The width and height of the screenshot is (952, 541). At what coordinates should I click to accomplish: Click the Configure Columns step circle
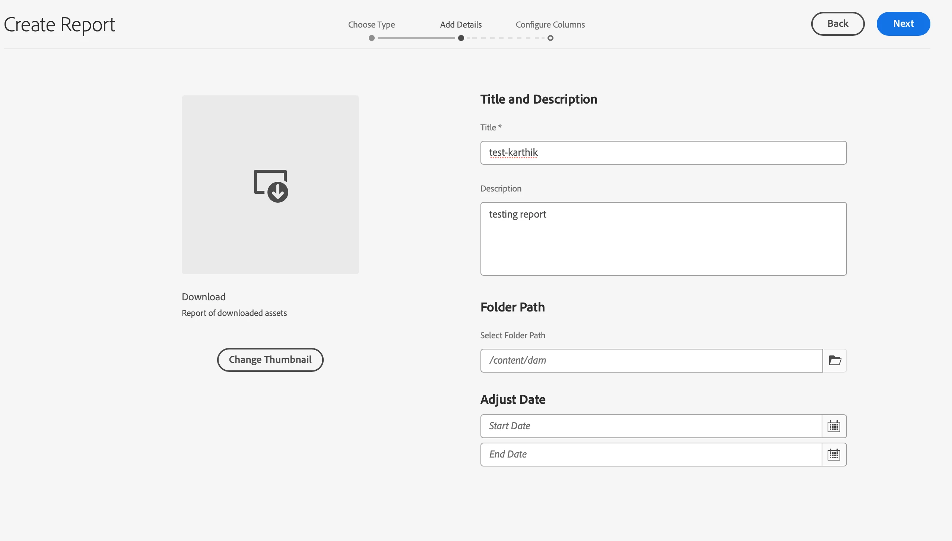tap(550, 38)
